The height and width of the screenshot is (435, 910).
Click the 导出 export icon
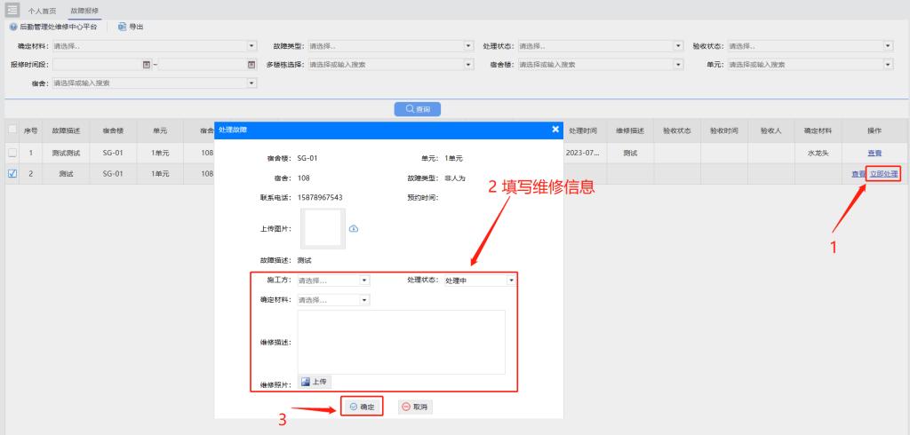123,28
